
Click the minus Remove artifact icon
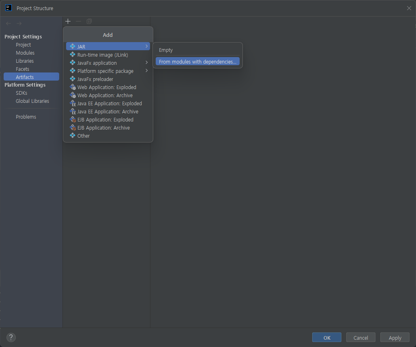click(x=78, y=21)
